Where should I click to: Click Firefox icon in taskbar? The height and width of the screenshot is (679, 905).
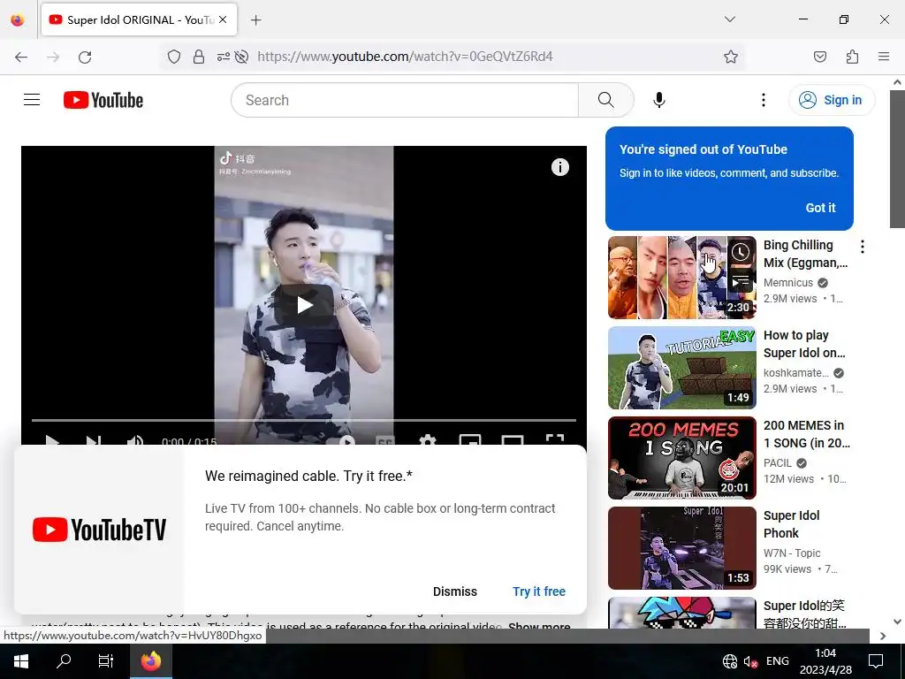click(x=150, y=661)
